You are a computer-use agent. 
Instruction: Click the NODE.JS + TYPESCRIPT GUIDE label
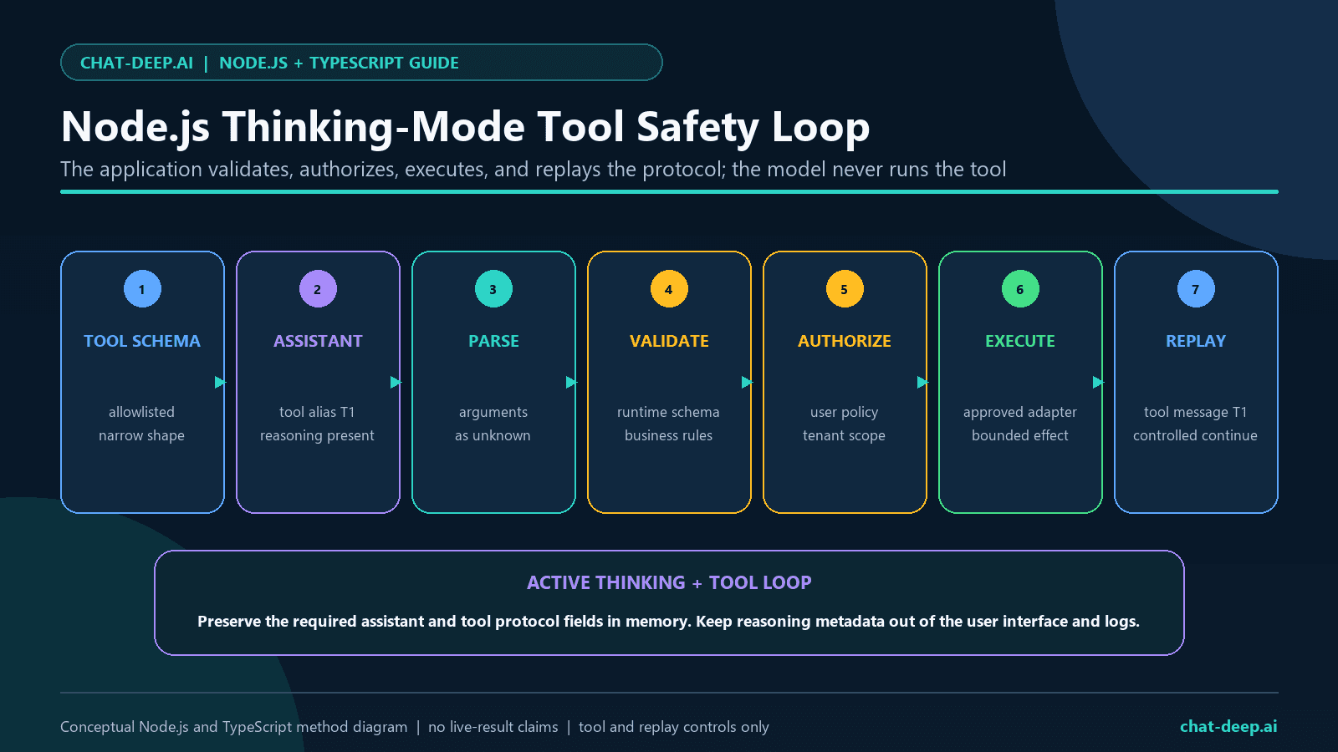(339, 63)
